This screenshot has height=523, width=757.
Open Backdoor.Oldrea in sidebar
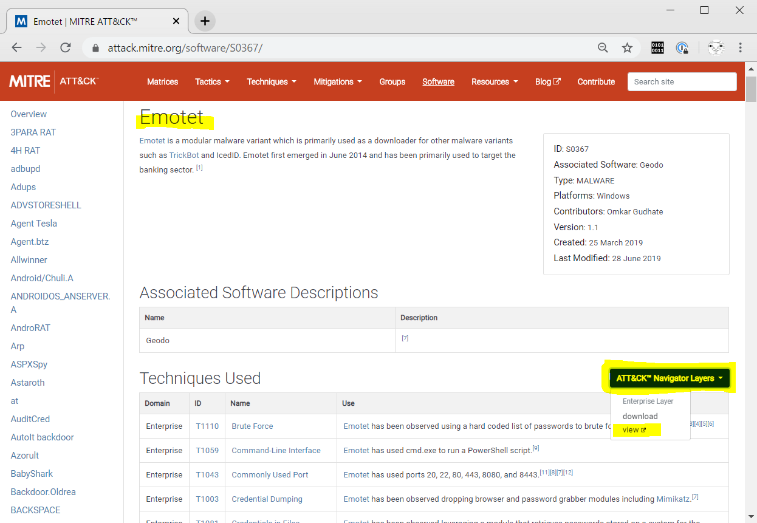(43, 492)
